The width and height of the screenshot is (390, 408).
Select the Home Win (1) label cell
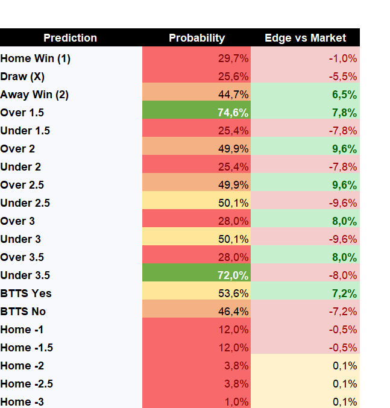71,58
